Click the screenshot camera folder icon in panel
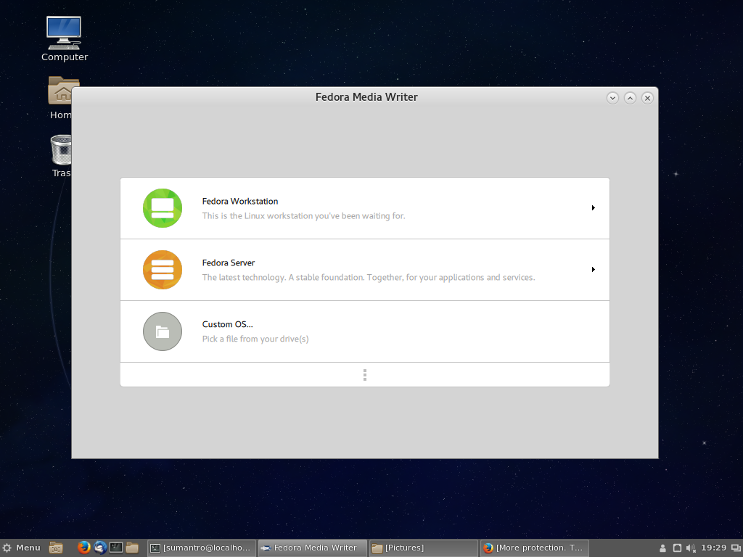Image resolution: width=743 pixels, height=557 pixels. coord(56,548)
